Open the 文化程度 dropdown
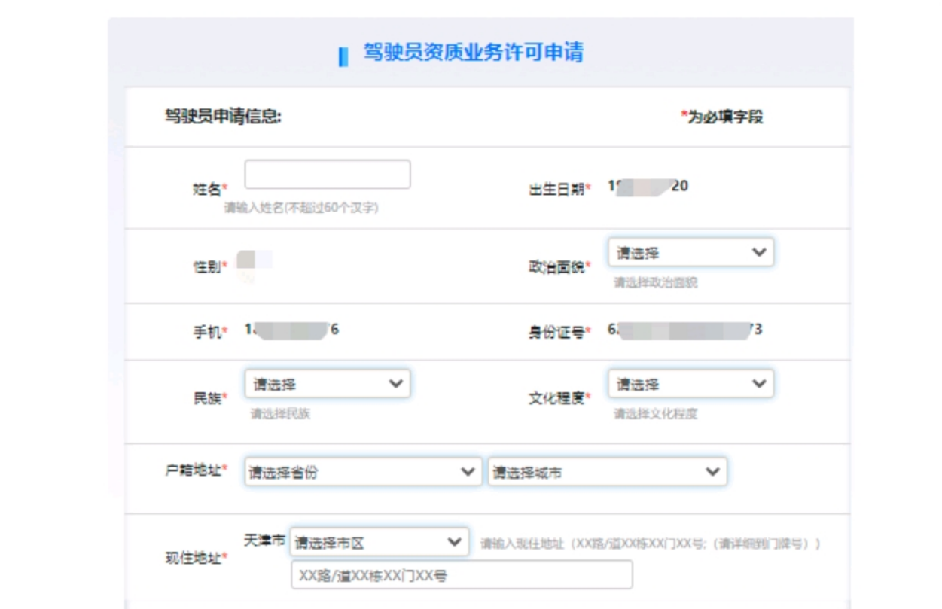 (x=690, y=384)
